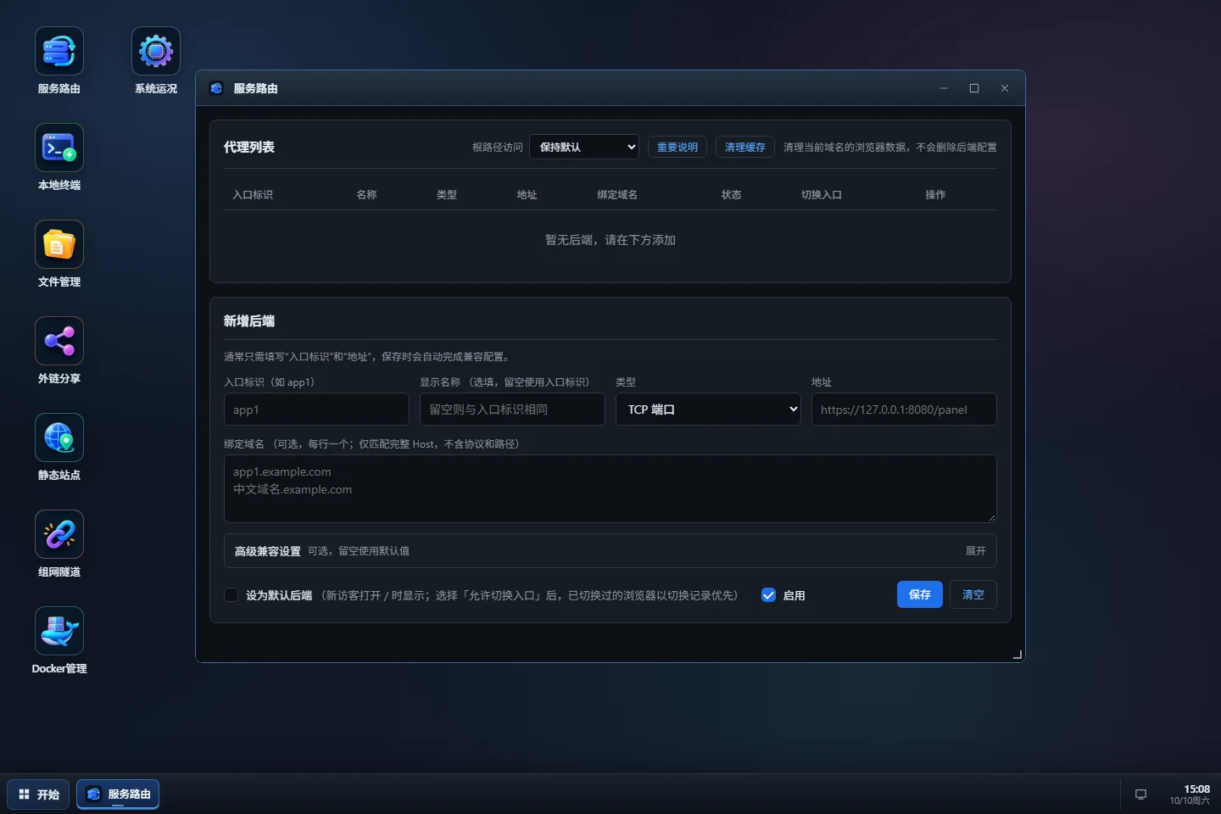Viewport: 1221px width, 814px height.
Task: Click the 绑定域名 textarea resize handle
Action: pos(991,517)
